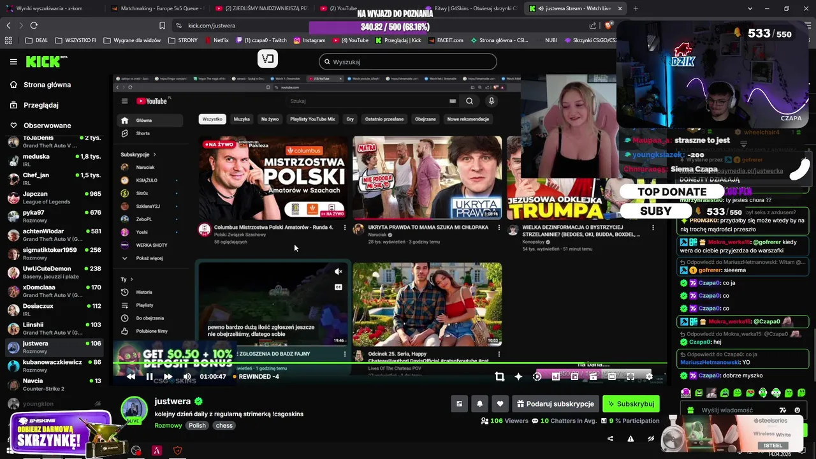Viewport: 816px width, 459px height.
Task: Open Obserwowane in the sidebar
Action: (x=47, y=126)
